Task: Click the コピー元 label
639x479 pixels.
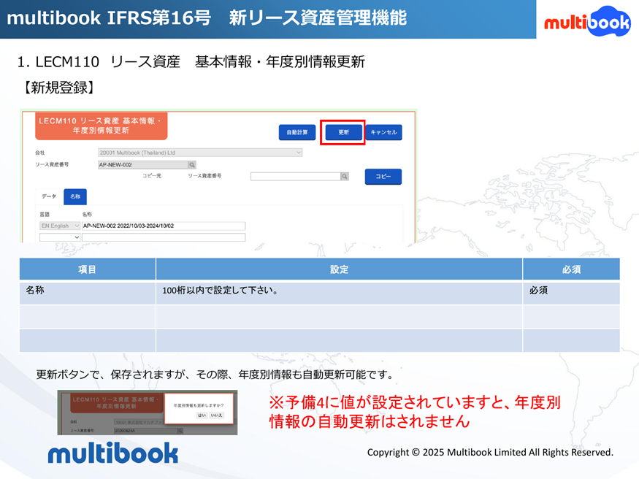Action: (x=152, y=175)
